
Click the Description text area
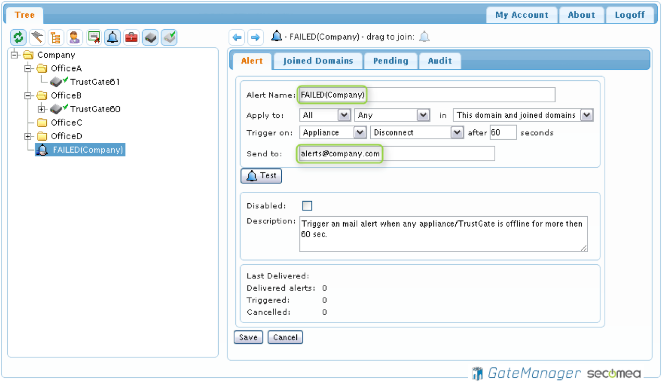tap(443, 234)
